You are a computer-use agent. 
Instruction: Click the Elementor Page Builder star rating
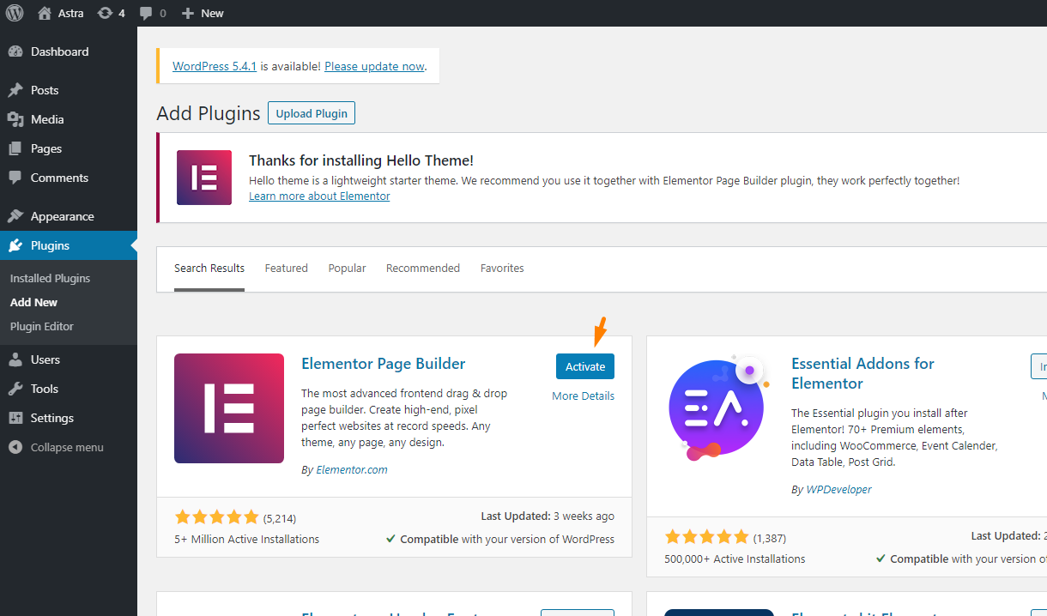point(216,517)
